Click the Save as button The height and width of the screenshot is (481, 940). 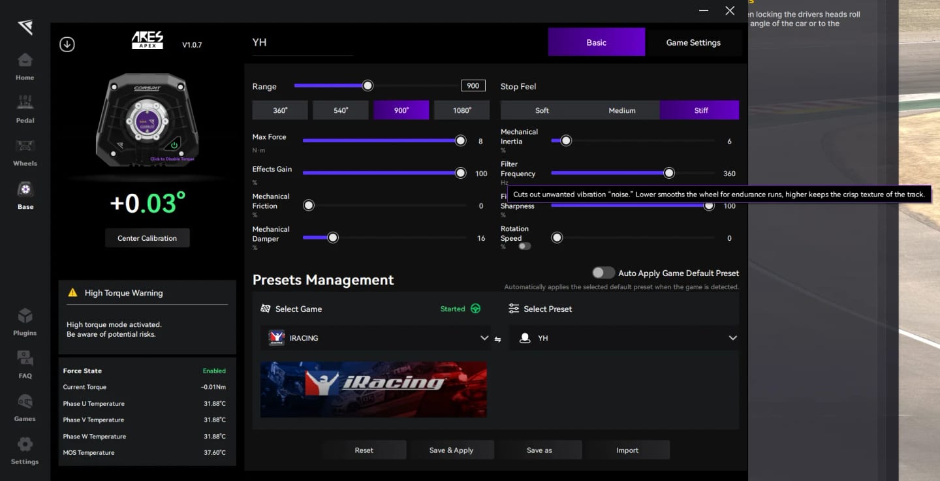tap(539, 450)
